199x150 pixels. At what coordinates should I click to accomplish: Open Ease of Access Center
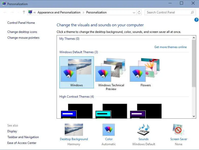(22, 143)
